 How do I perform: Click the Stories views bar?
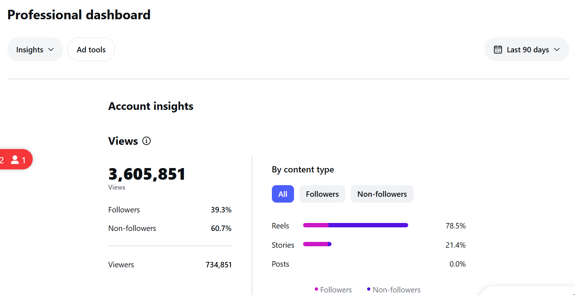(x=317, y=244)
